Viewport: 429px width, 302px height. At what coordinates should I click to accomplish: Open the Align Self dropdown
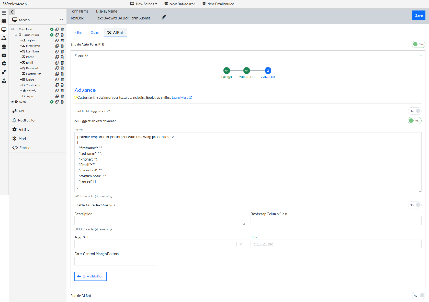click(x=240, y=244)
